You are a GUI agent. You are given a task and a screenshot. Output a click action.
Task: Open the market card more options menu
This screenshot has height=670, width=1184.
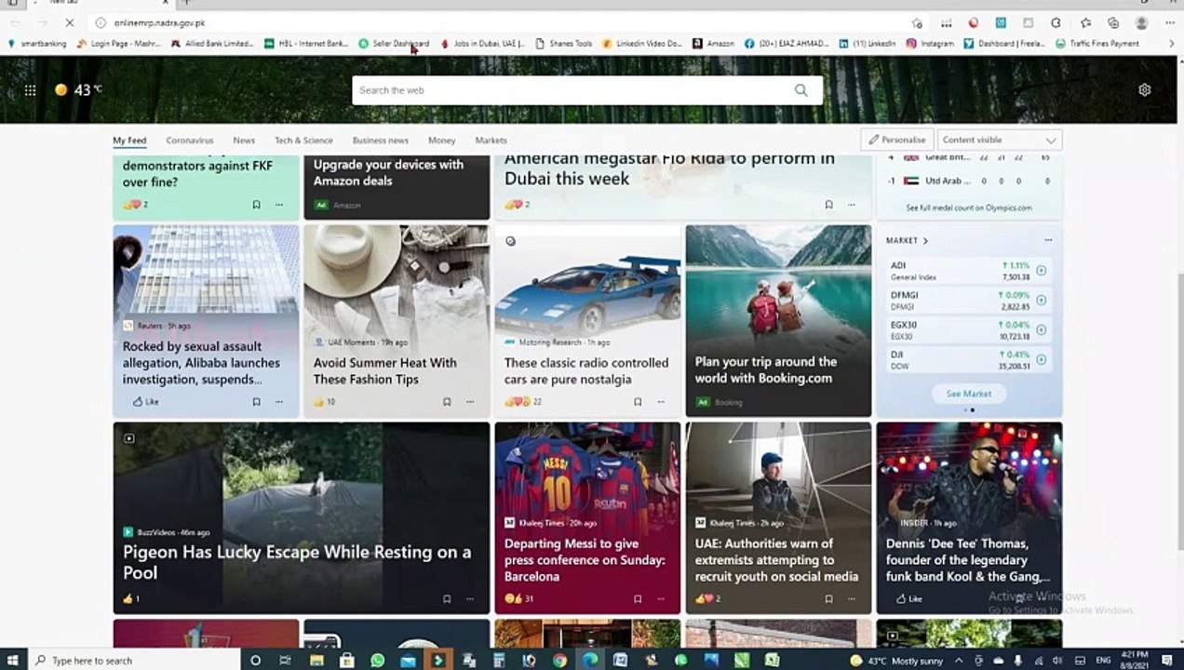point(1048,241)
